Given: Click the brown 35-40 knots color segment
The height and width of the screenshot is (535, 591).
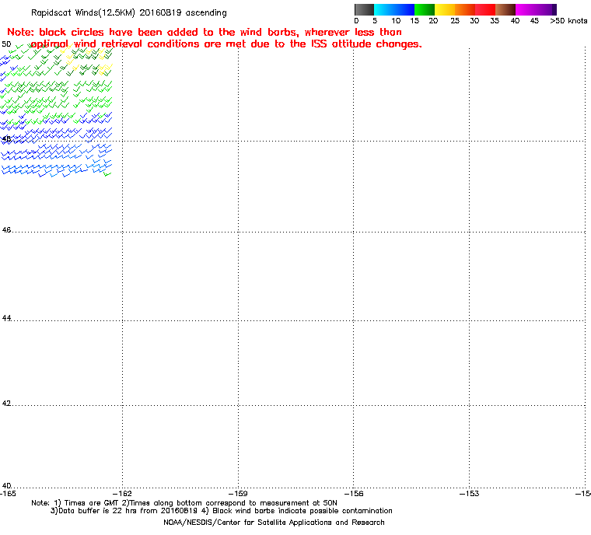Looking at the screenshot, I should 505,9.
